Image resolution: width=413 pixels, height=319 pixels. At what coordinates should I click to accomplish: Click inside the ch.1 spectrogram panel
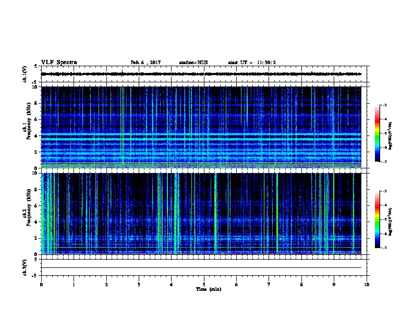coord(201,127)
